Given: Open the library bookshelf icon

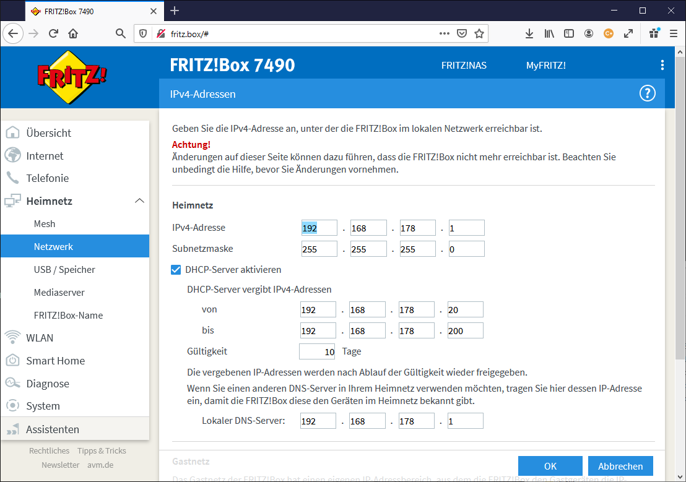Looking at the screenshot, I should pyautogui.click(x=549, y=33).
